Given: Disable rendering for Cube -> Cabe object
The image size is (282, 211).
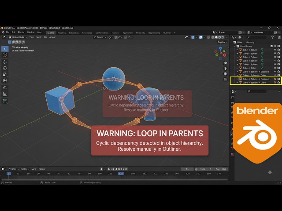Looking at the screenshot, I should (278, 68).
